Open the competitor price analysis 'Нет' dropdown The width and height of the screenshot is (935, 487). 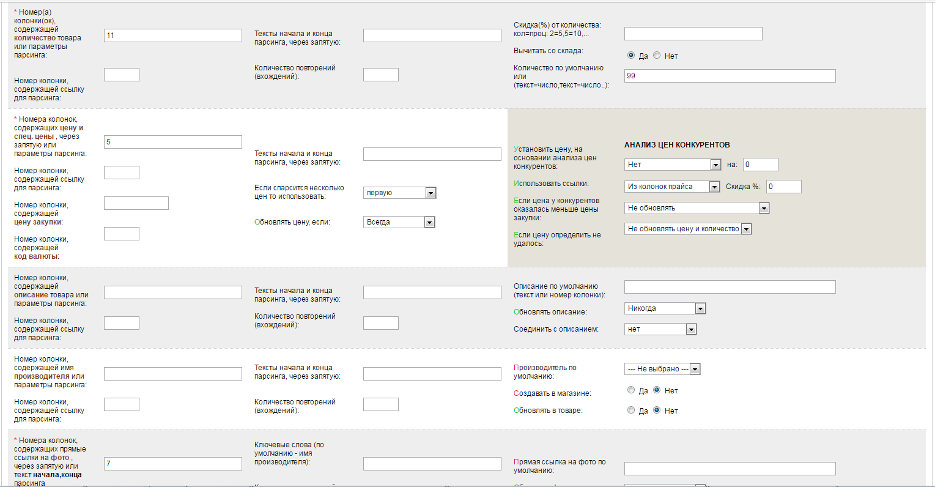tap(673, 165)
